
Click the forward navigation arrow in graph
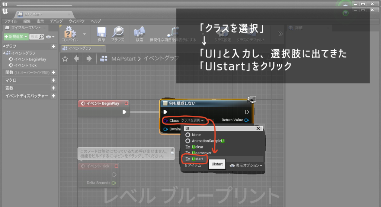click(89, 59)
